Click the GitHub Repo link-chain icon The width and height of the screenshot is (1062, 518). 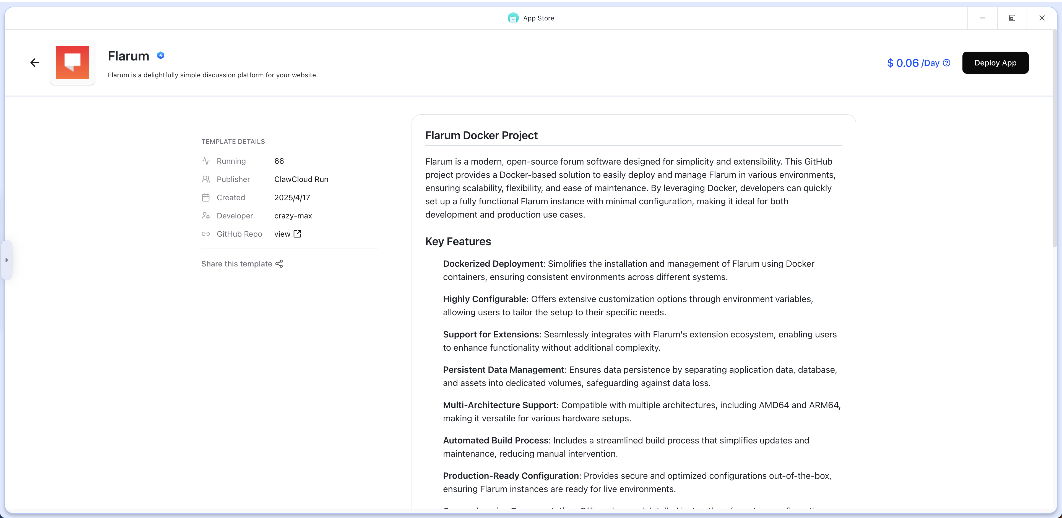tap(206, 234)
